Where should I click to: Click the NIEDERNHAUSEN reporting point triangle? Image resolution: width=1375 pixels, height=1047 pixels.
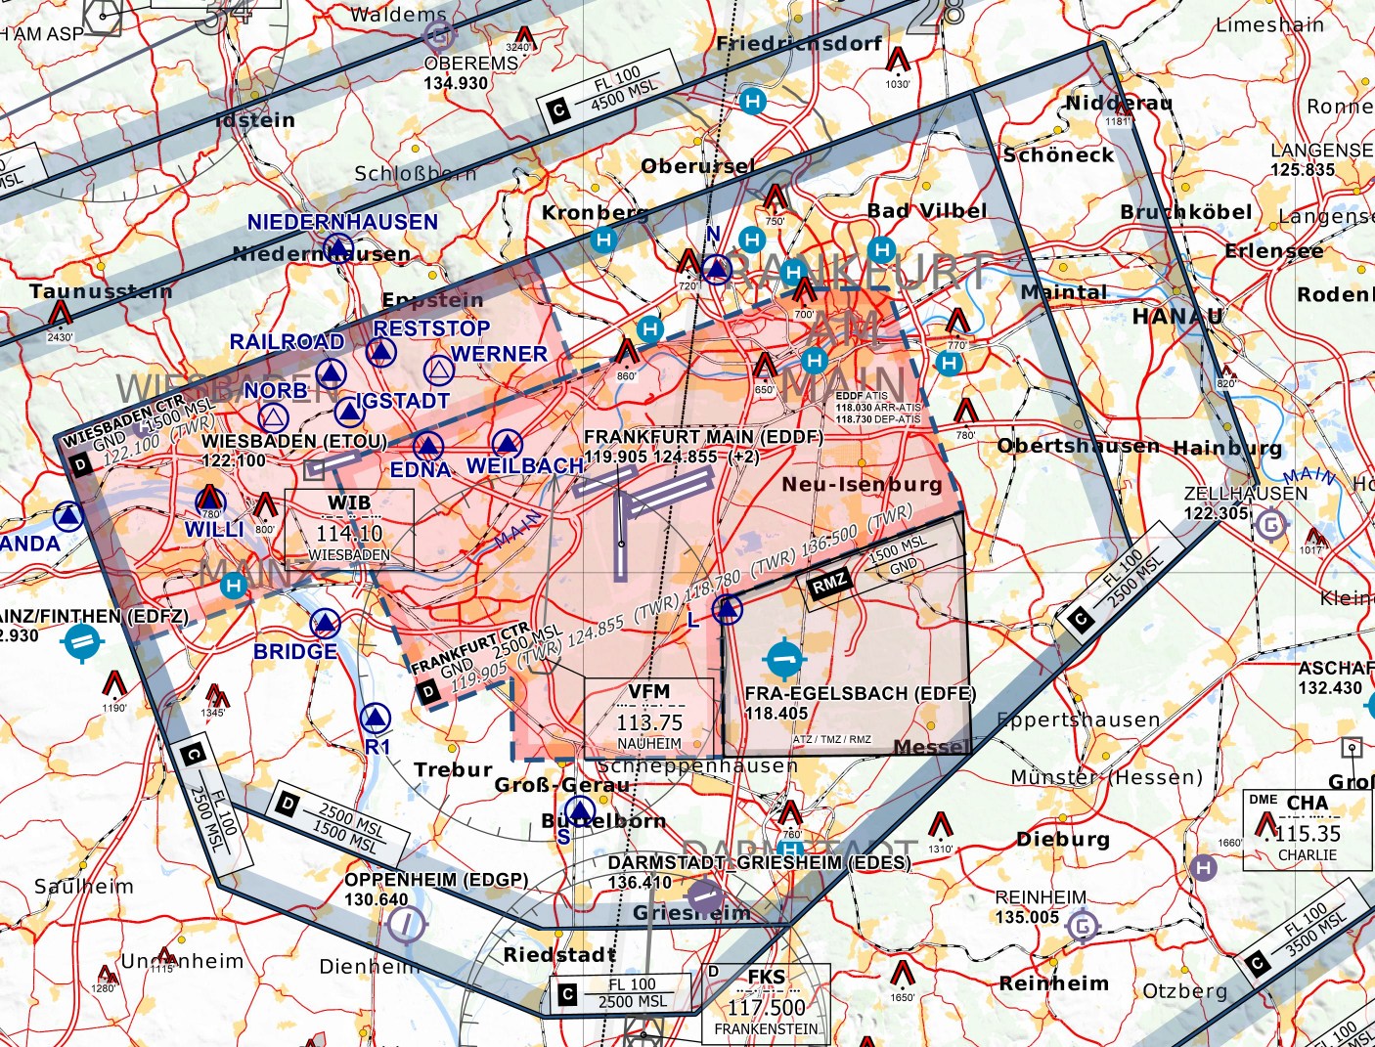click(337, 248)
